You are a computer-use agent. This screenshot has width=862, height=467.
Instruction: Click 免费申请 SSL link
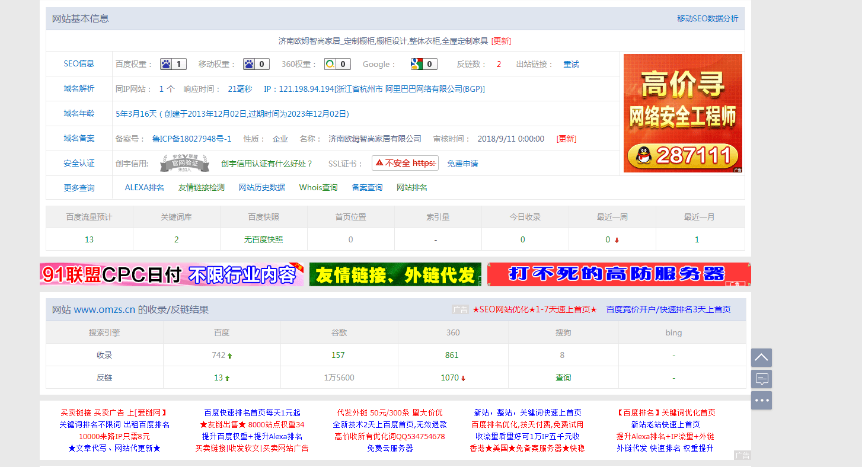click(462, 164)
